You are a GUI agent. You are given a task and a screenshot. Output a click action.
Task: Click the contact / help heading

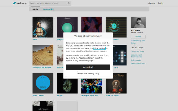(137, 48)
